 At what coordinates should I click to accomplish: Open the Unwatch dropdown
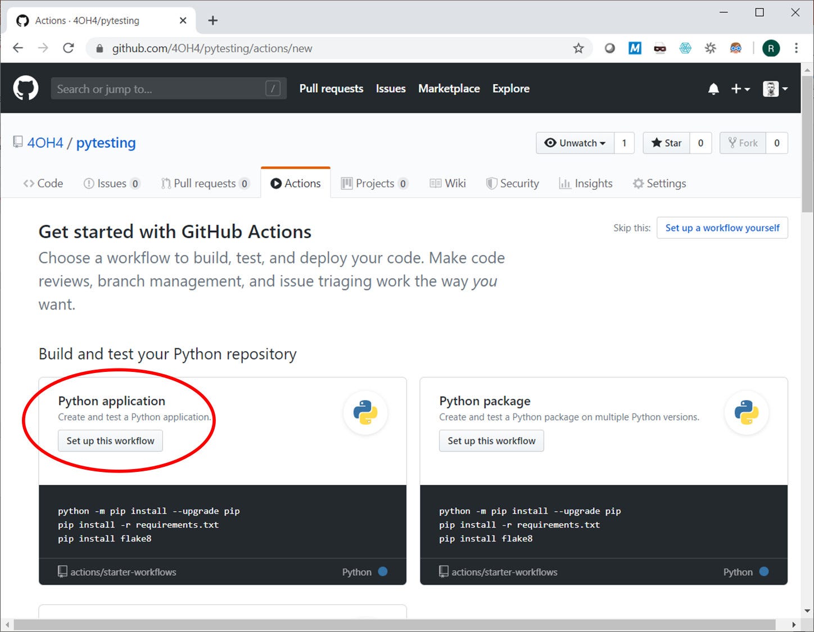point(575,143)
